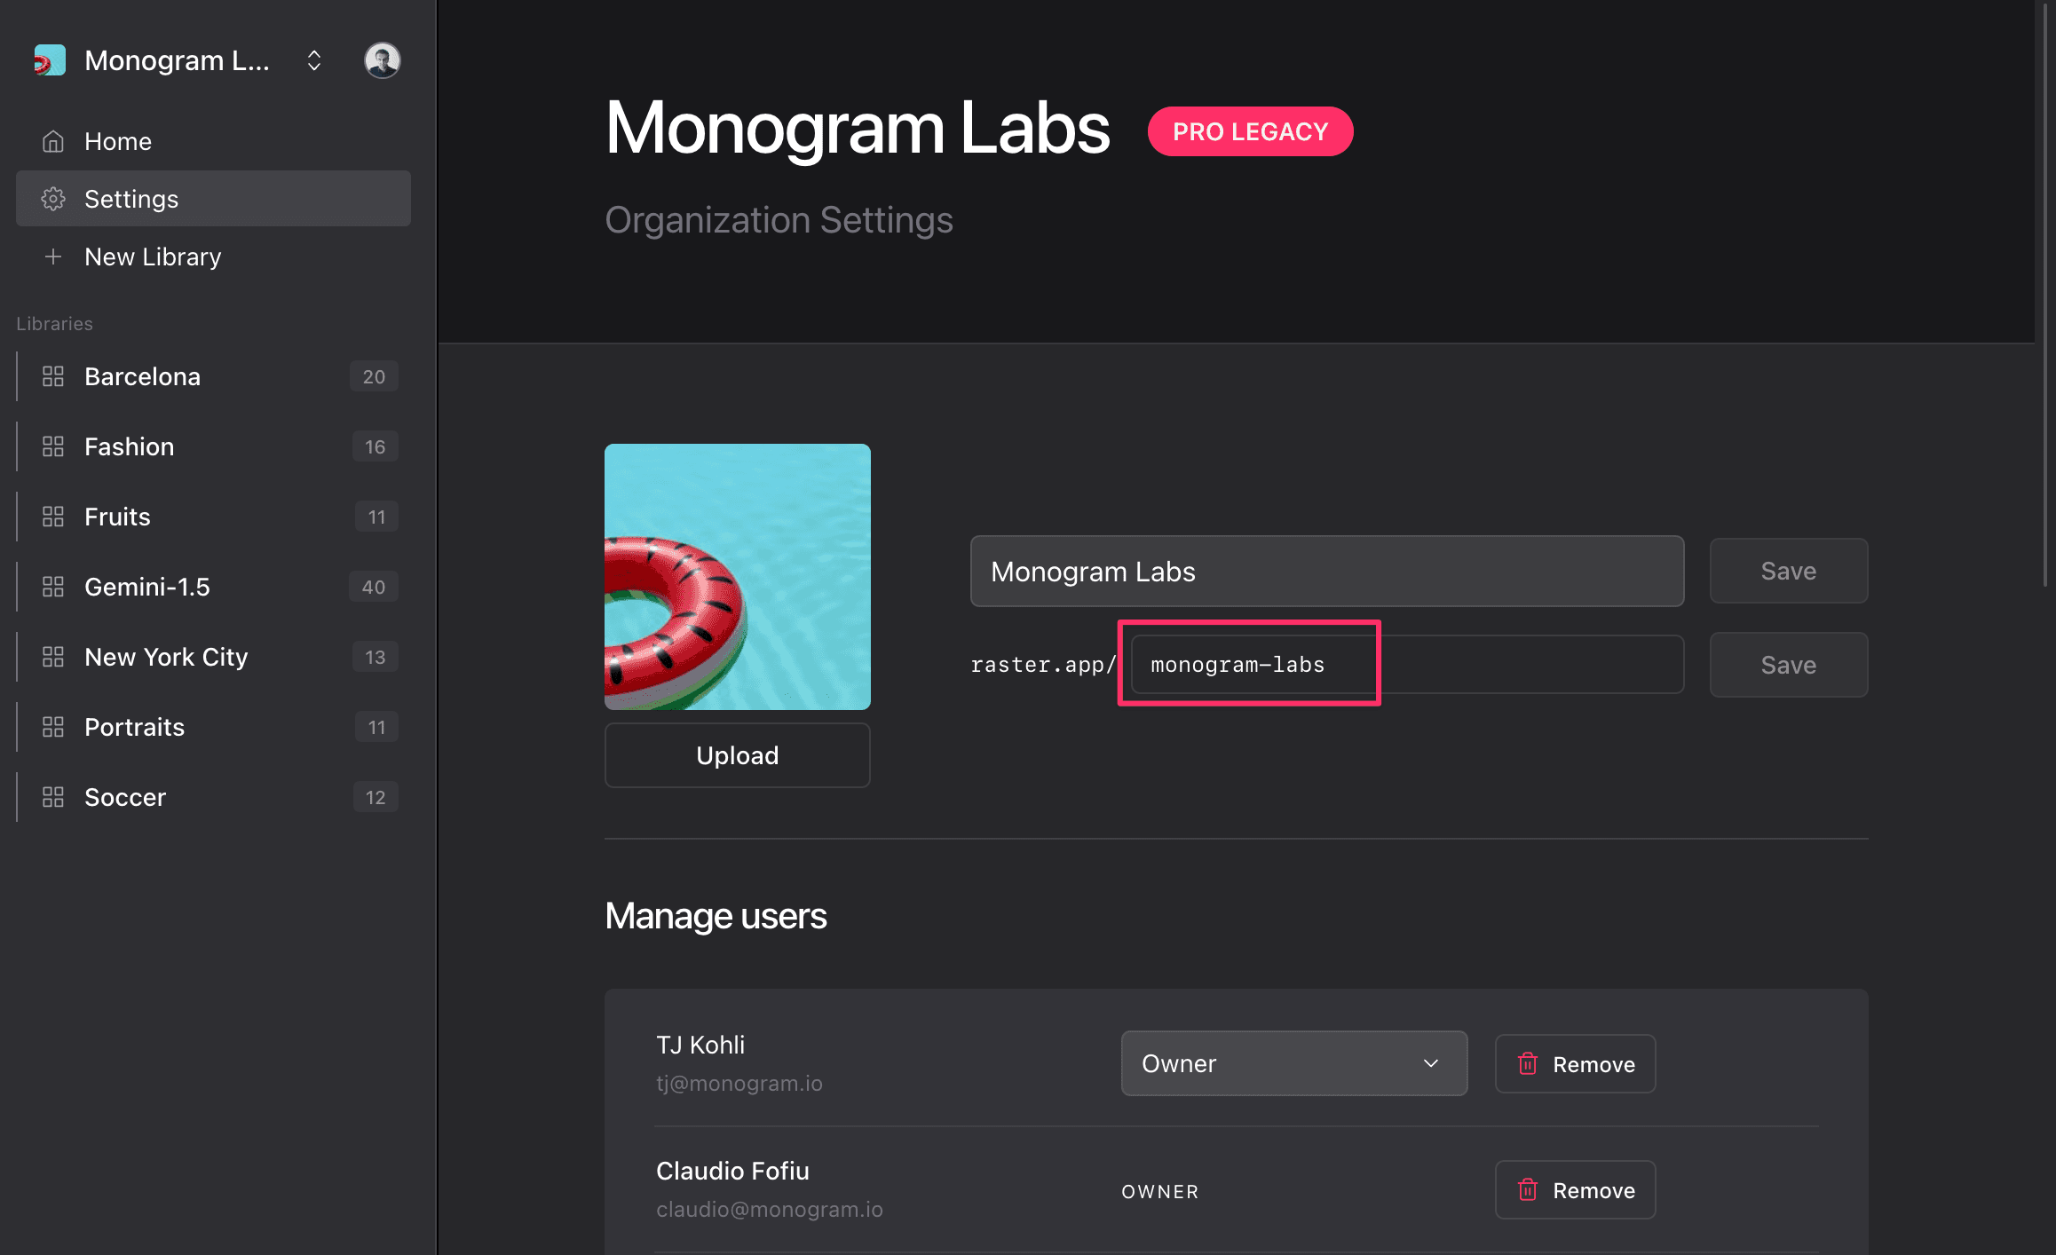
Task: Click the raster.app/ URL prefix text
Action: [x=1044, y=665]
